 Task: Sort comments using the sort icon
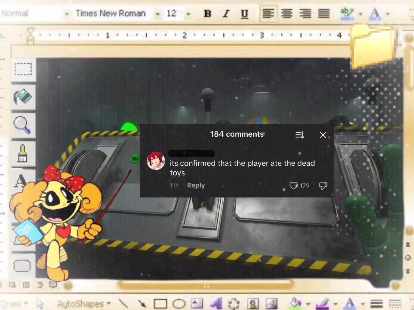[x=300, y=135]
